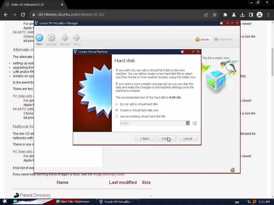Viewport: 274px width, 205px height.
Task: Sort listing by Name
Action: tap(62, 182)
